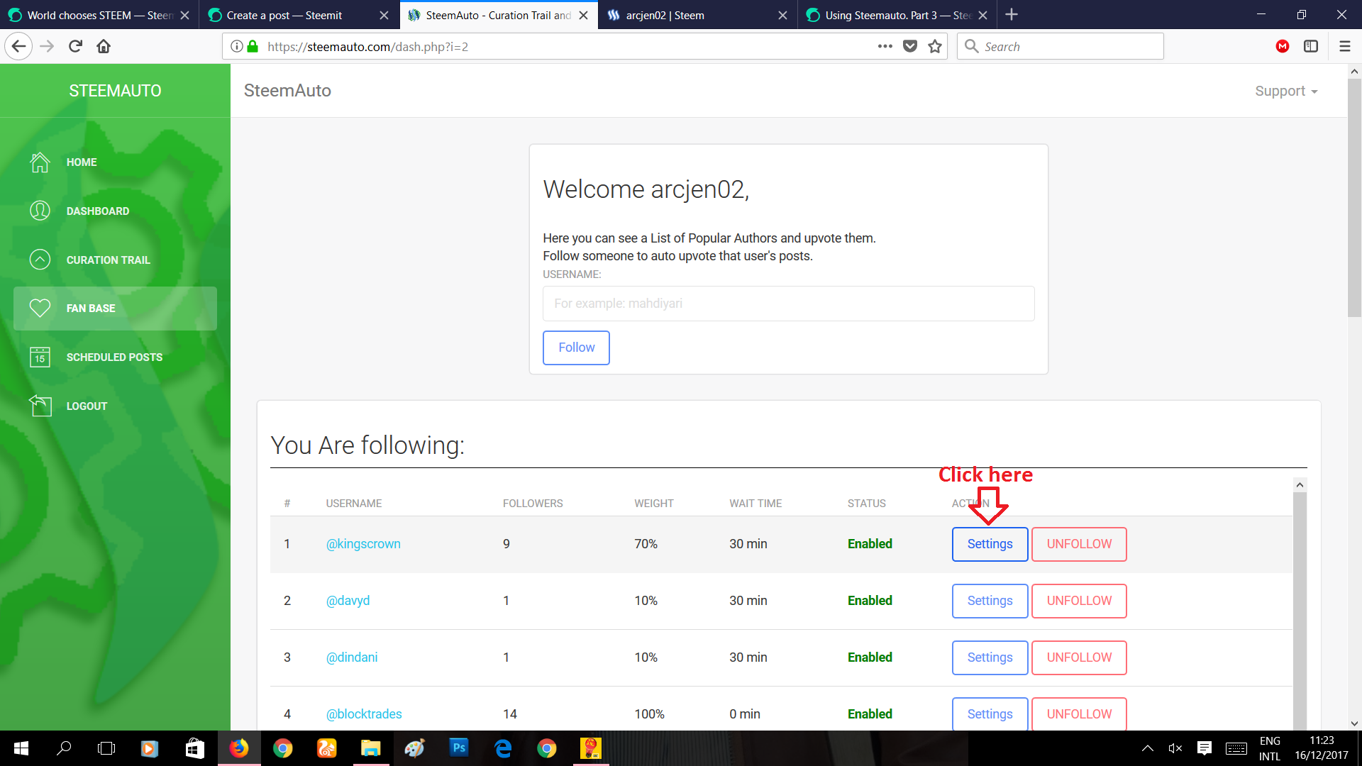Bookmark this page with star icon
Viewport: 1362px width, 766px height.
click(935, 47)
